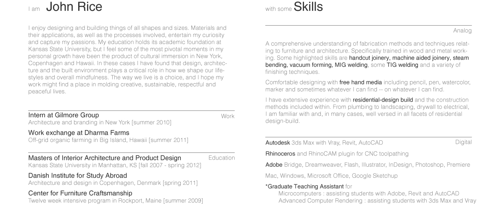
Task: Click the Work section label
Action: 227,116
